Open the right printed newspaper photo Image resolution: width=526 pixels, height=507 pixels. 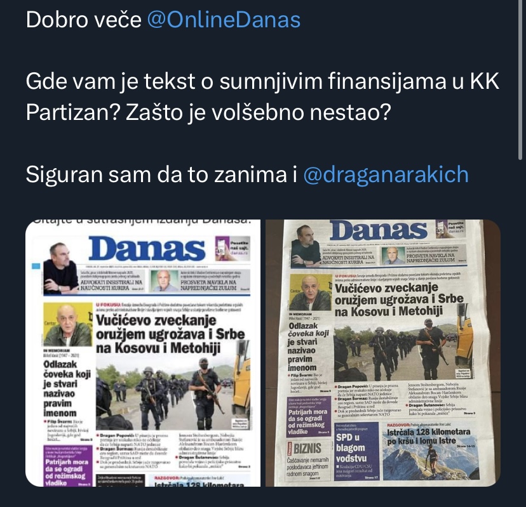pos(383,353)
